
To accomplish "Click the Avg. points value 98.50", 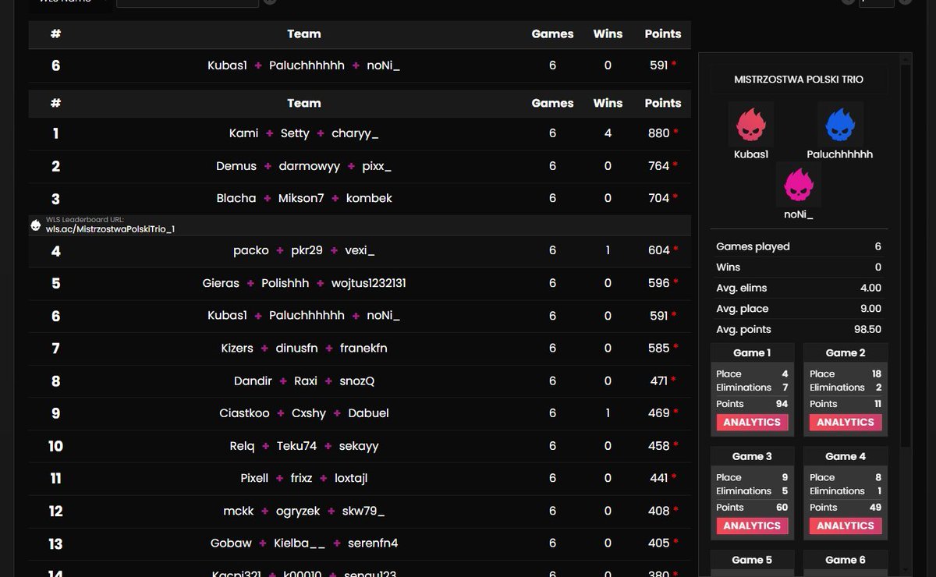I will point(866,329).
